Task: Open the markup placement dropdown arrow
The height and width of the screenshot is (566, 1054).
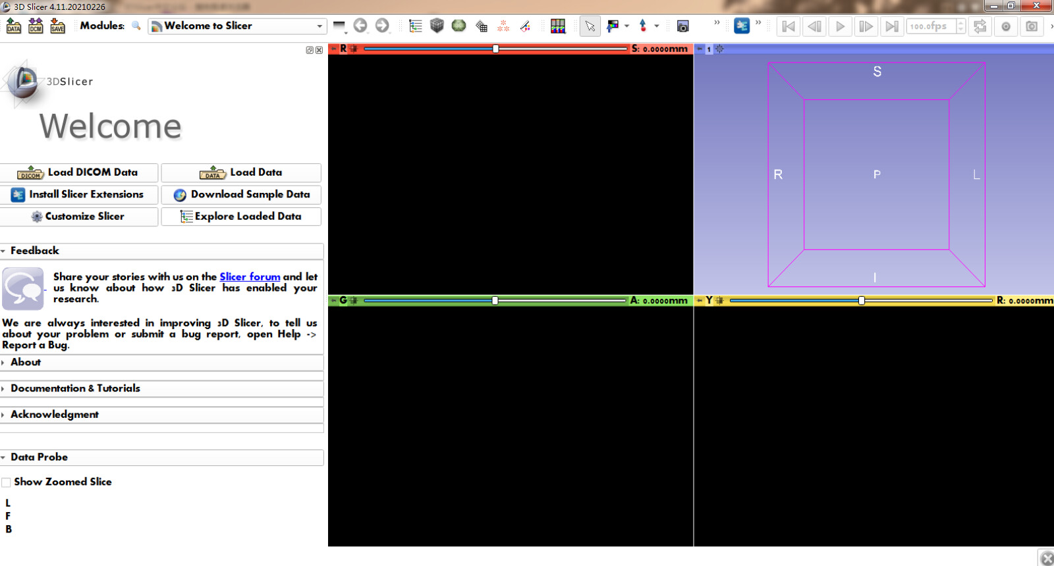Action: click(656, 26)
